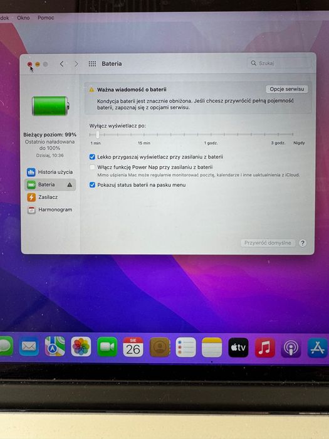329x439 pixels.
Task: Click the 3 godz. slider label
Action: (x=278, y=143)
